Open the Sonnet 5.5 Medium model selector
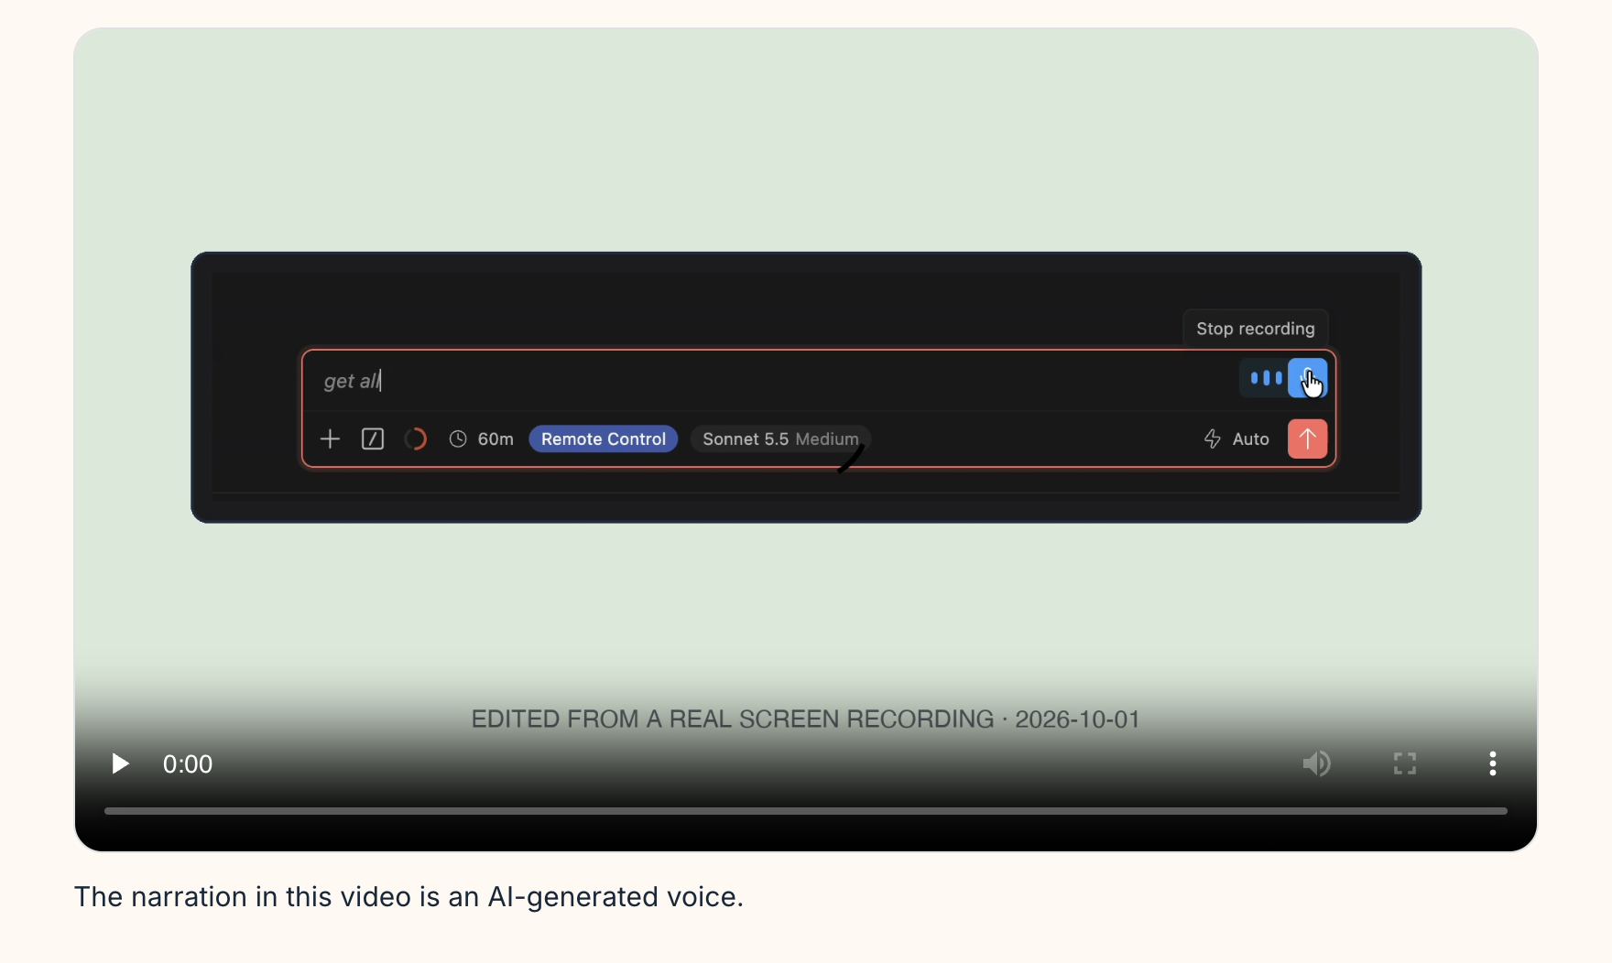Image resolution: width=1612 pixels, height=963 pixels. [x=780, y=439]
